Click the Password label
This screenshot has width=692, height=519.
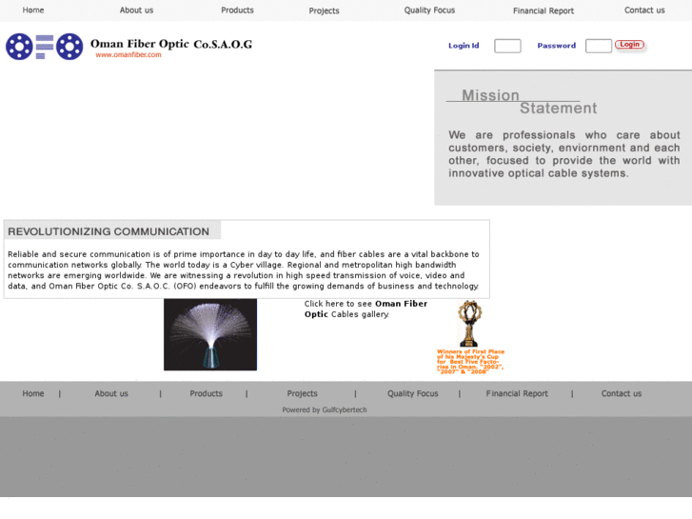(x=557, y=46)
